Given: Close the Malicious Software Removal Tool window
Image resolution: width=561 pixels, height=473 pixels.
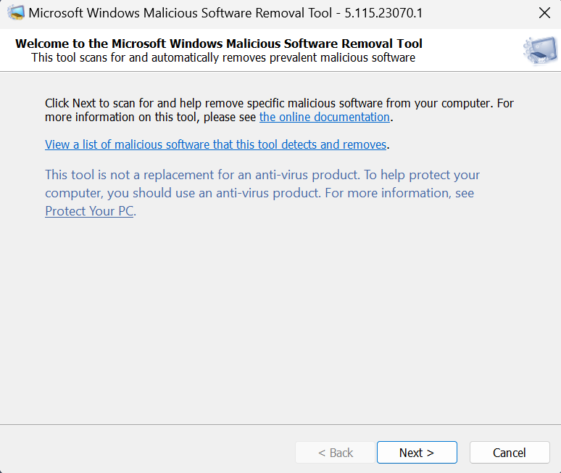Looking at the screenshot, I should pyautogui.click(x=544, y=13).
